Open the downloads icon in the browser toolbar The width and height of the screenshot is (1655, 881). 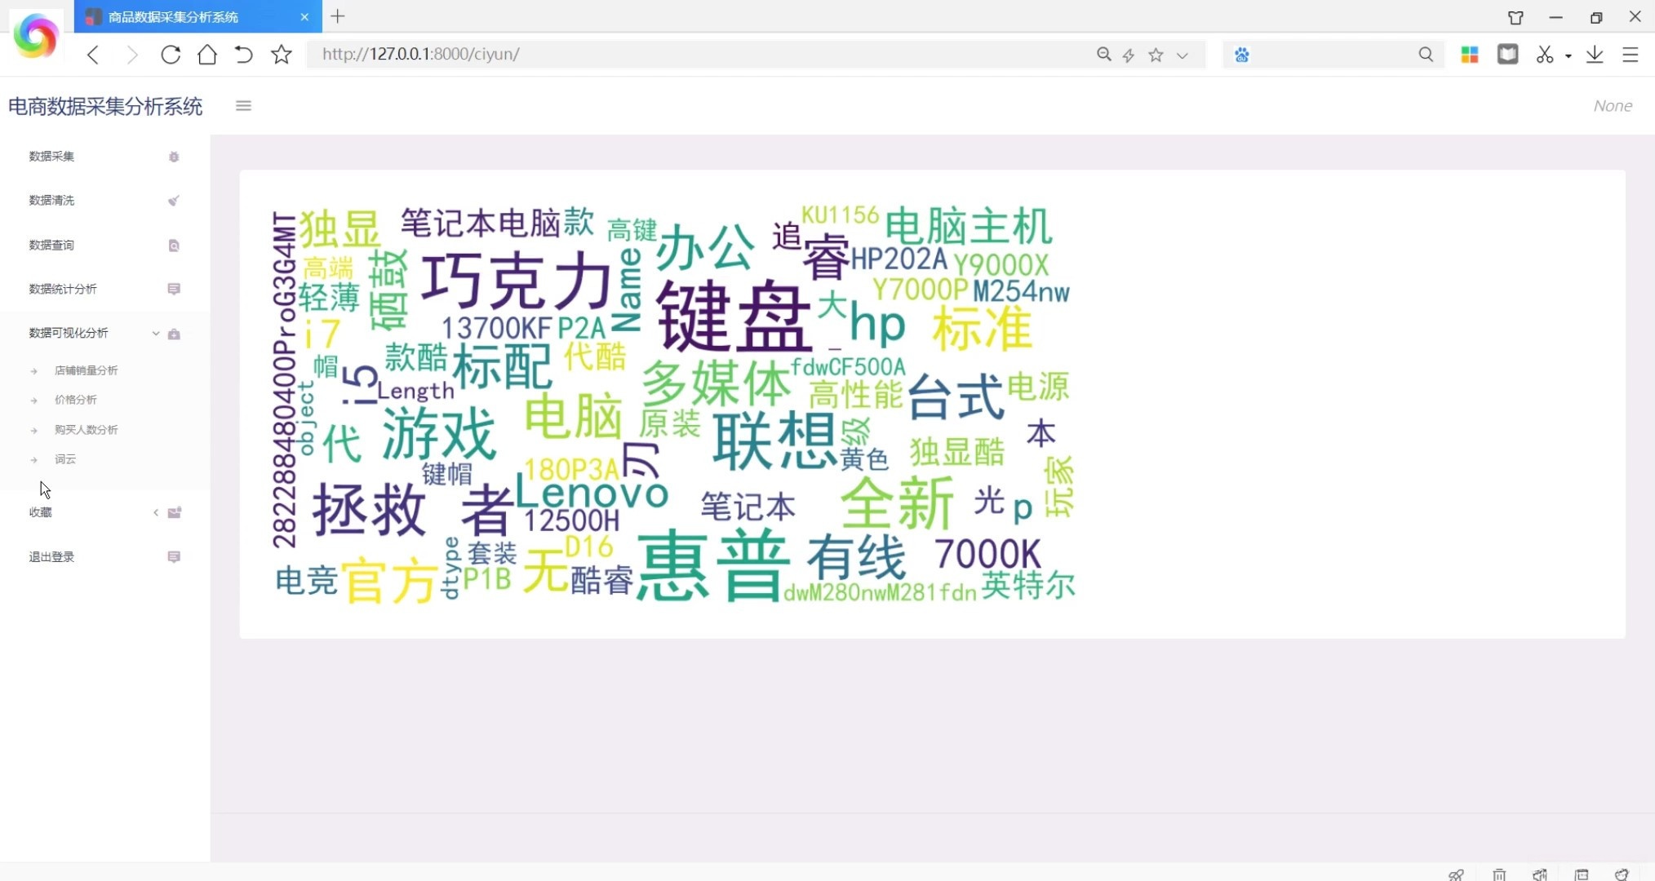click(x=1594, y=54)
